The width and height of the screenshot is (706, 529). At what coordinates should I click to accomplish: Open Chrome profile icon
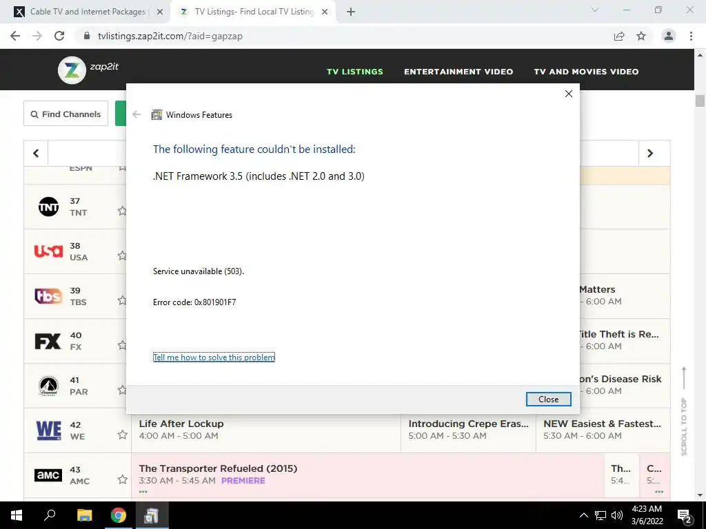point(669,36)
